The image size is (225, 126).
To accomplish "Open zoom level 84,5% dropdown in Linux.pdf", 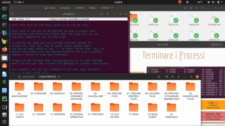I will 217,44.
